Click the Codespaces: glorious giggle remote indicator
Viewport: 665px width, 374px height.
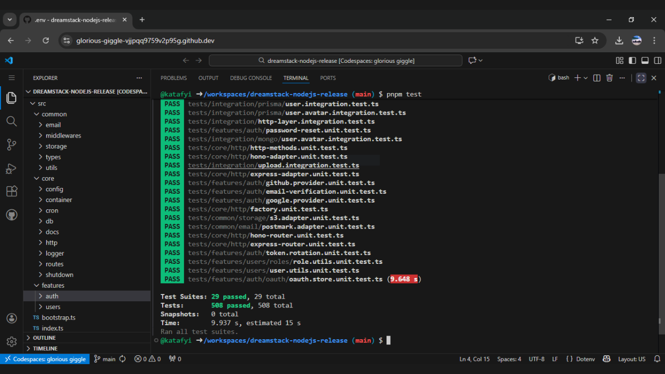coord(45,358)
